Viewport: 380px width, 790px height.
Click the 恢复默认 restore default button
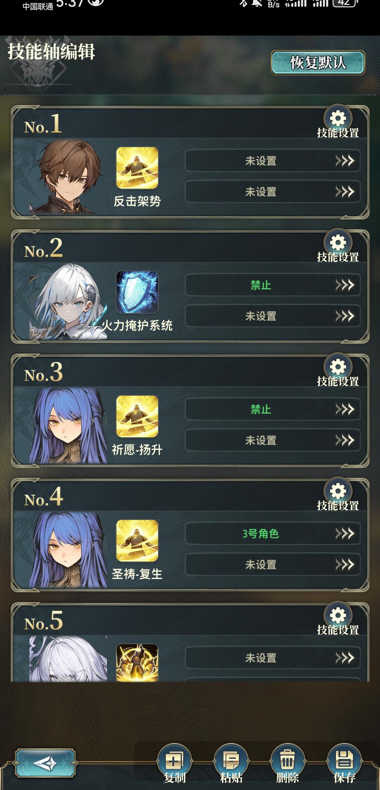[x=318, y=63]
